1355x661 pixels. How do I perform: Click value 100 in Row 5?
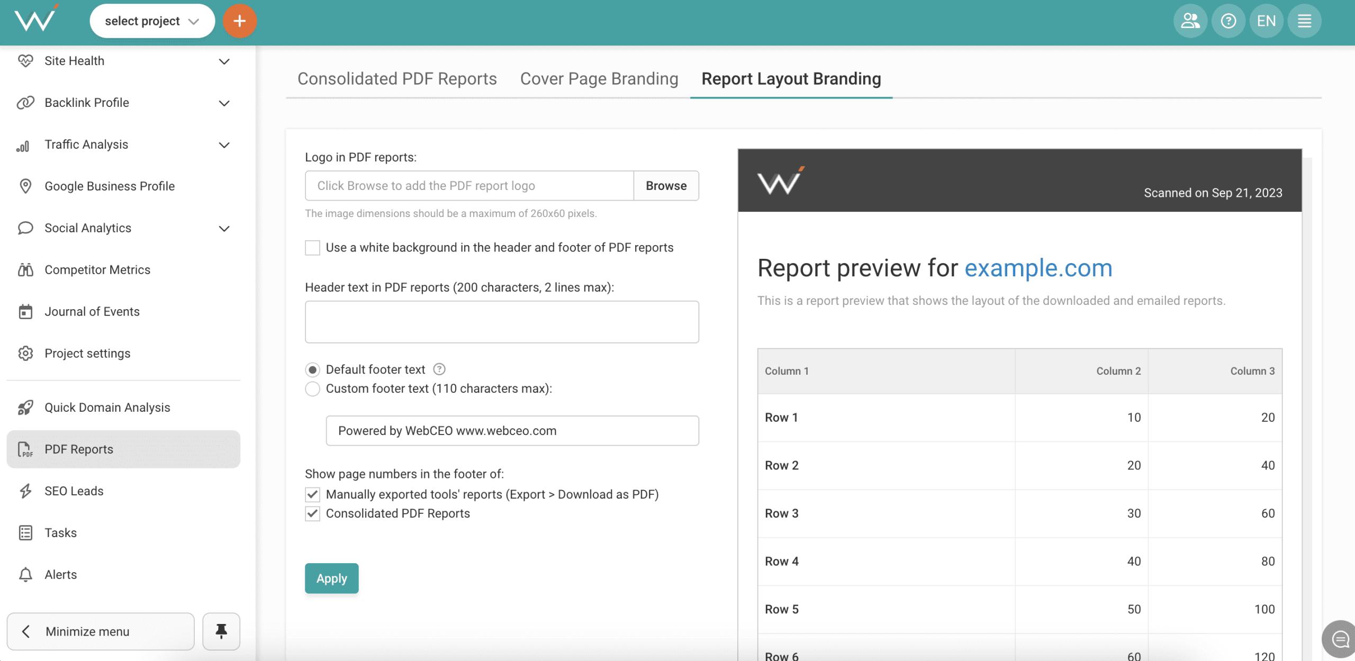tap(1264, 609)
